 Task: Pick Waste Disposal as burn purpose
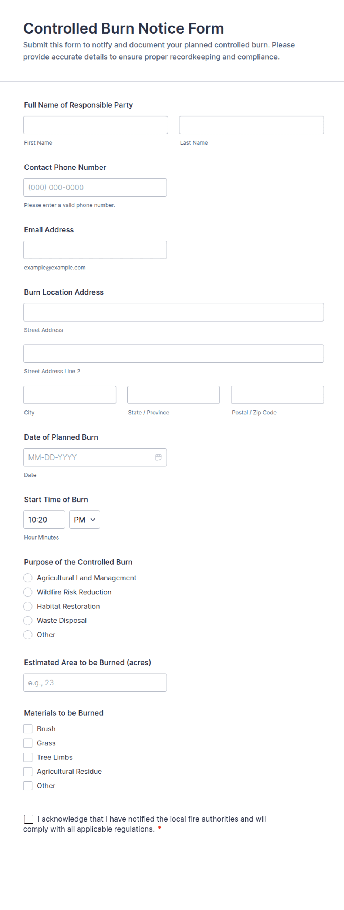tap(28, 621)
